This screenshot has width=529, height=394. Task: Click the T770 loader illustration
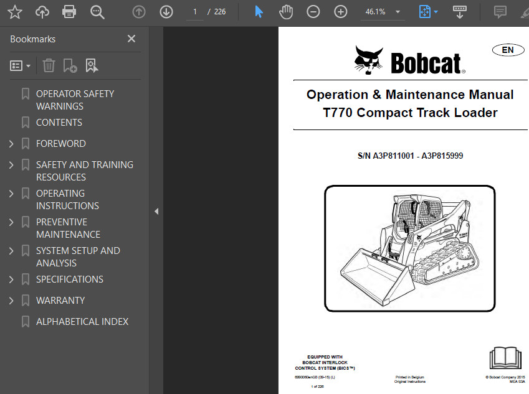[x=409, y=248]
